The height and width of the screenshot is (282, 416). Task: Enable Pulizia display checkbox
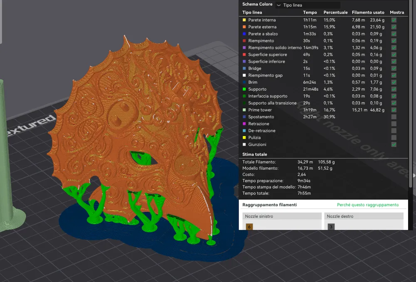click(x=394, y=137)
